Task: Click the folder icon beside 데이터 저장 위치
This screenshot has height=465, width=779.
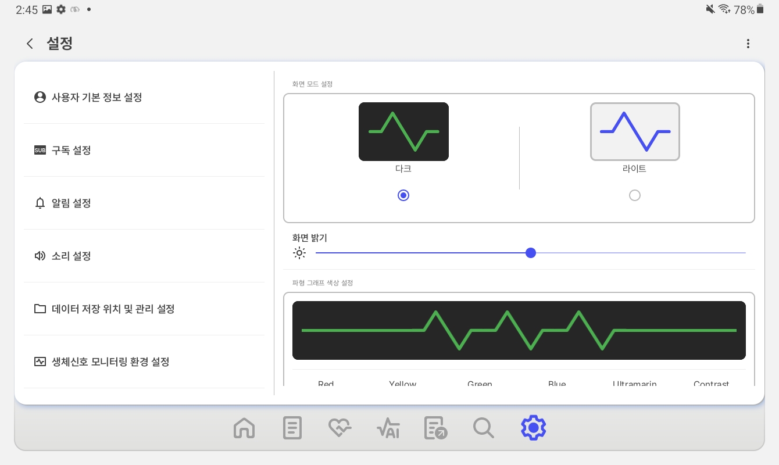Action: point(40,309)
